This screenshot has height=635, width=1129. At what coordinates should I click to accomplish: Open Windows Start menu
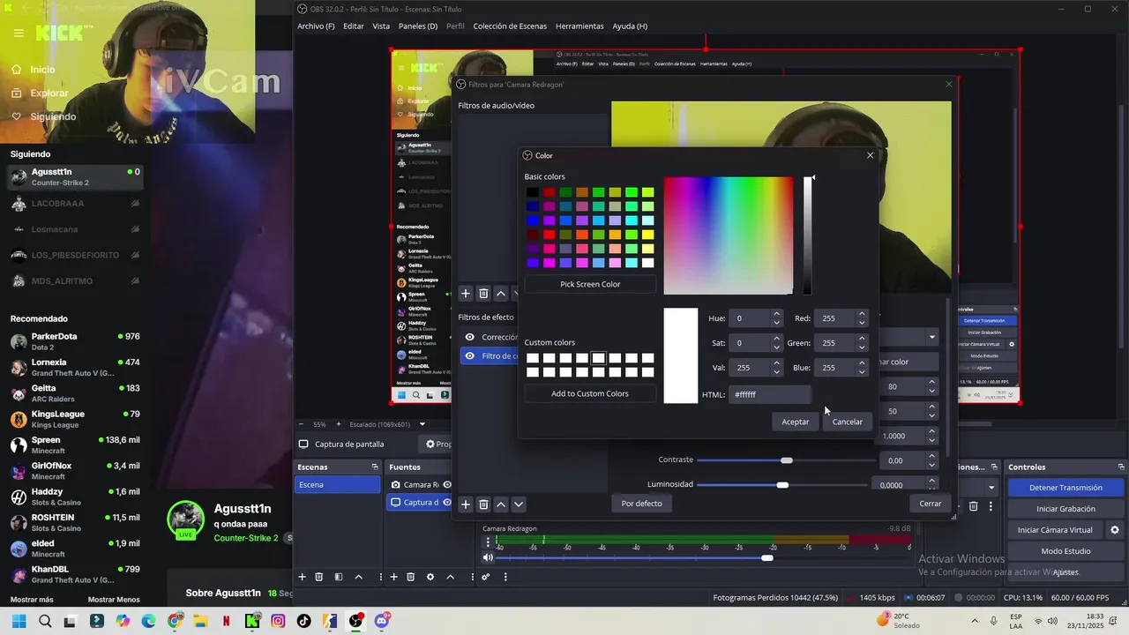[x=19, y=621]
